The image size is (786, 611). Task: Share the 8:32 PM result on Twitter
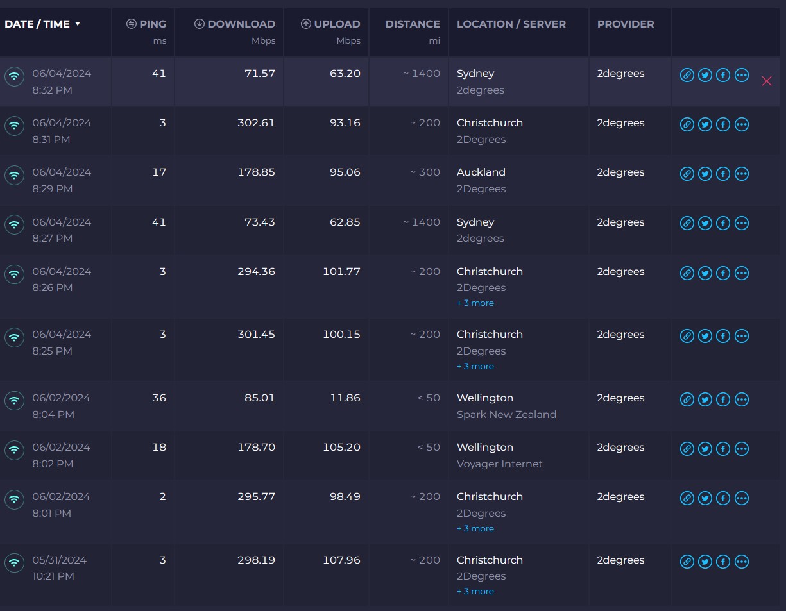click(x=705, y=75)
